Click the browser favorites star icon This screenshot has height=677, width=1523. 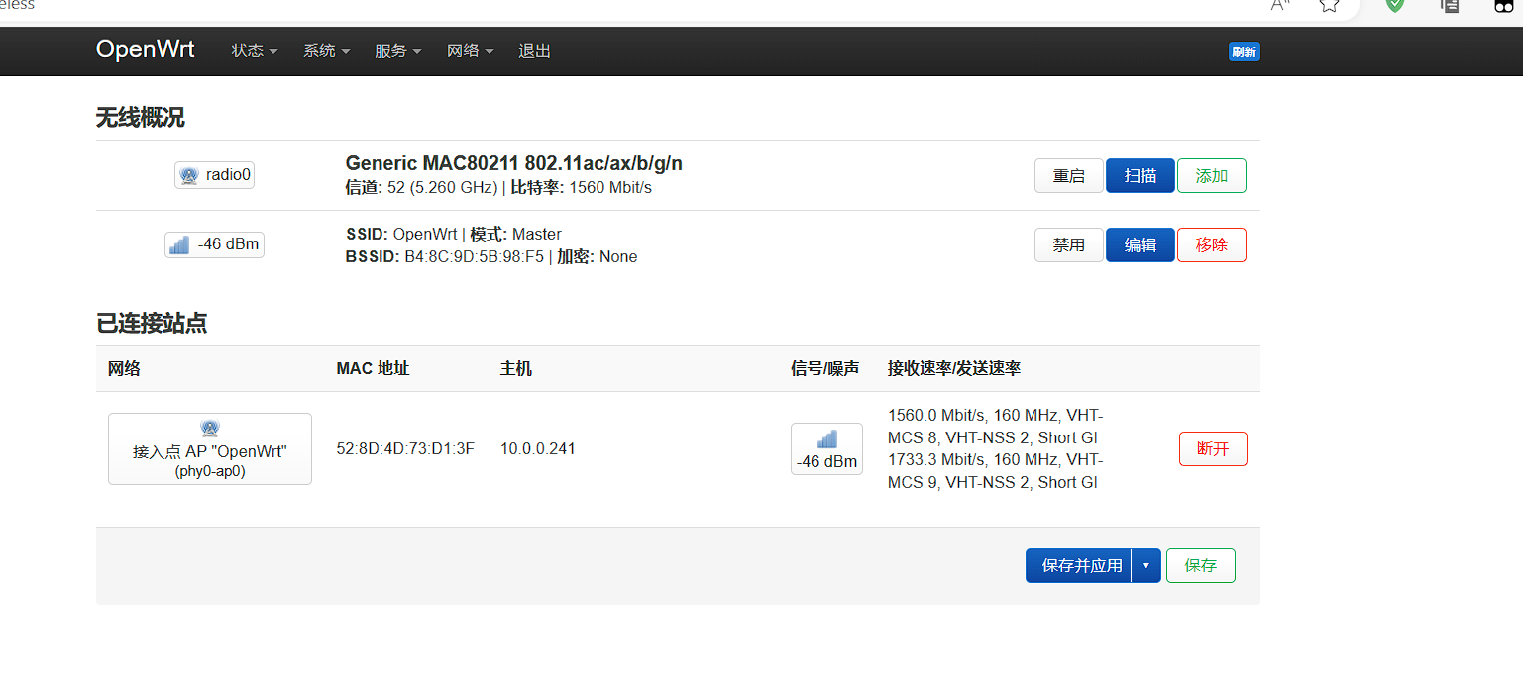coord(1329,6)
